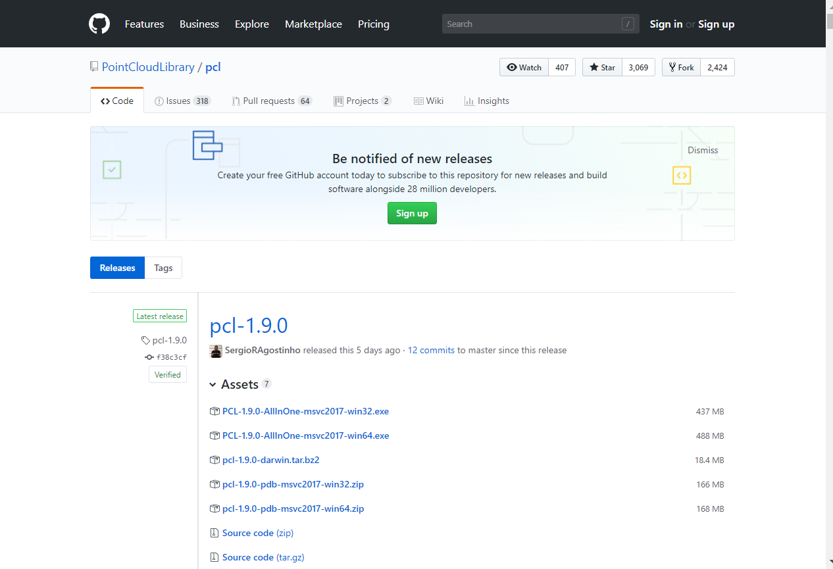Switch to the Wiki tab

(428, 101)
